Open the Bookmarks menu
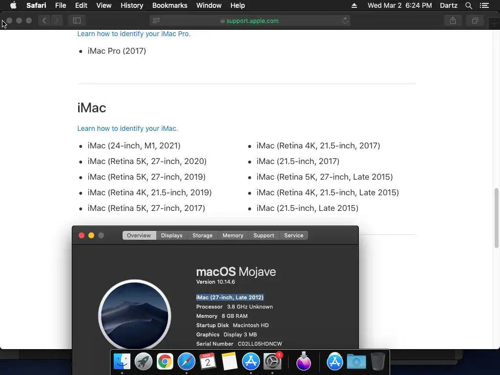The width and height of the screenshot is (500, 375). click(x=169, y=5)
